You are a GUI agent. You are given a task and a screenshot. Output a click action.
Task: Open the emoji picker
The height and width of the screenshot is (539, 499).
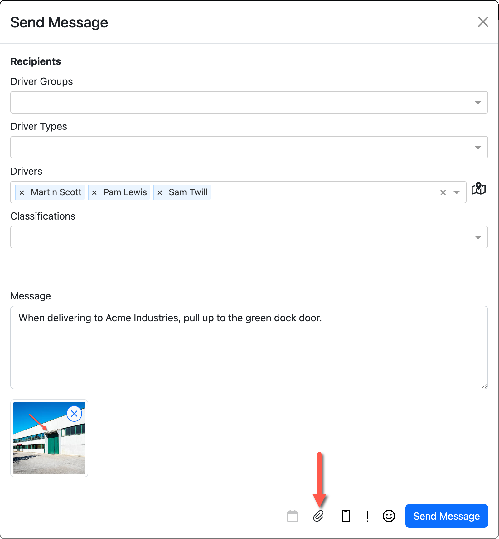click(x=389, y=516)
